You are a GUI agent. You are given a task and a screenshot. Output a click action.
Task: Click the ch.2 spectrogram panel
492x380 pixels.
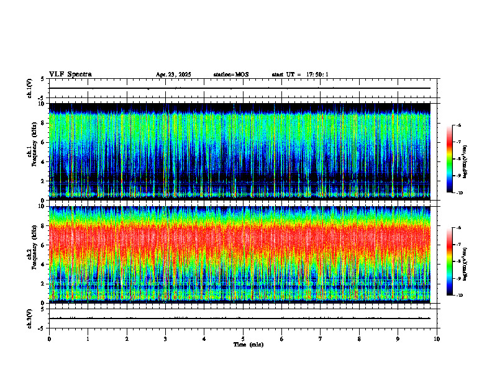click(x=240, y=255)
